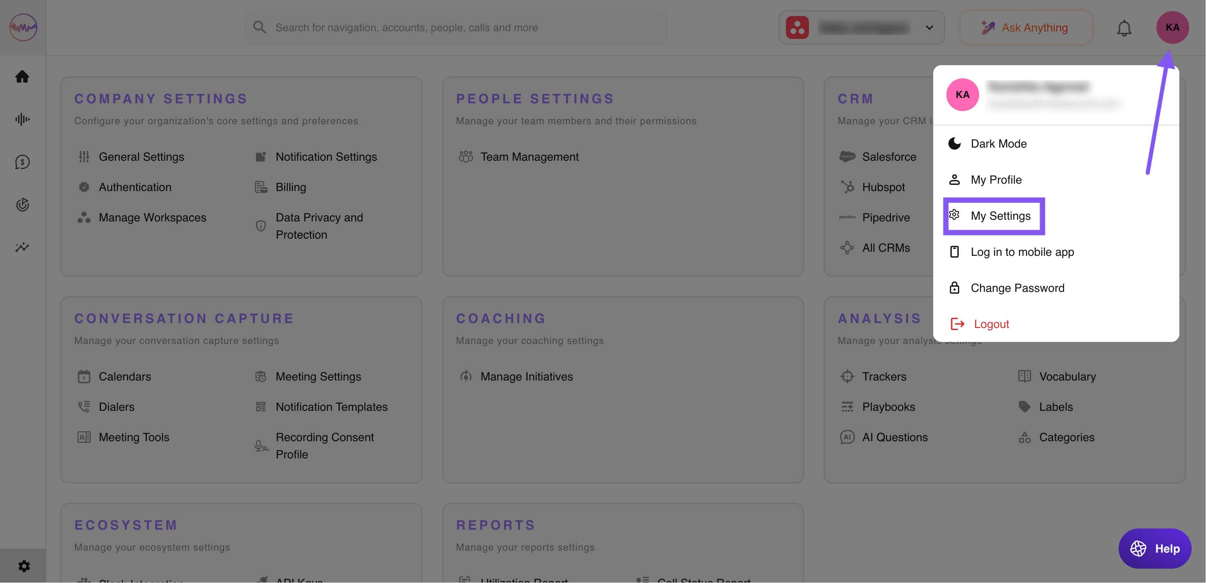Select My Settings from the profile menu

[x=1000, y=216]
